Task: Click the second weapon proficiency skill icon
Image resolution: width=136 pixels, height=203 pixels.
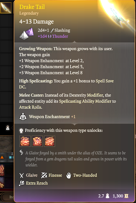Action: point(37,141)
